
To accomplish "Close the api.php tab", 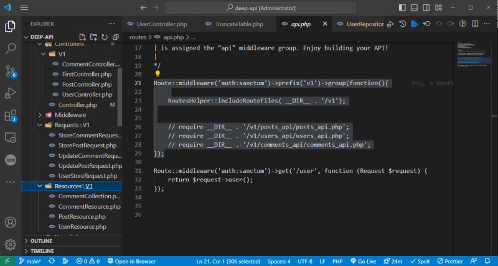I will click(325, 24).
